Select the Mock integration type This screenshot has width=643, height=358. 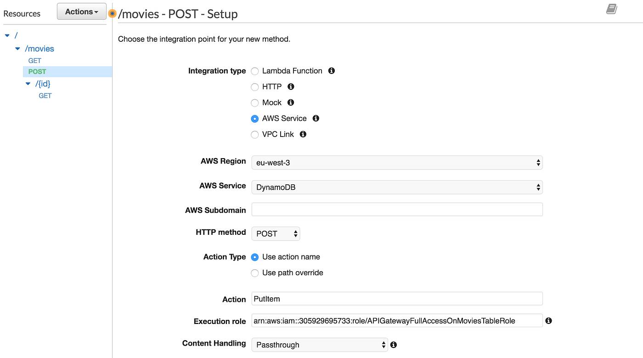255,102
